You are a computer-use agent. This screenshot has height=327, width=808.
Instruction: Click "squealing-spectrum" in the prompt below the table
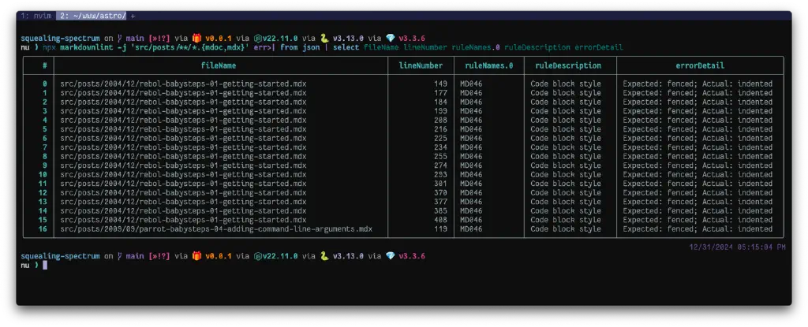[60, 256]
